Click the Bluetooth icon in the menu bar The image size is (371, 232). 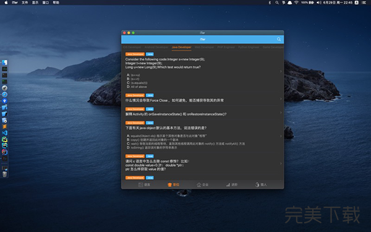click(x=270, y=2)
